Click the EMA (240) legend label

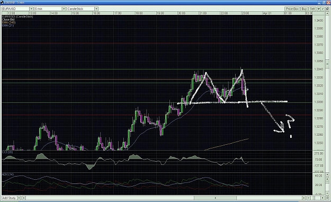click(8, 22)
